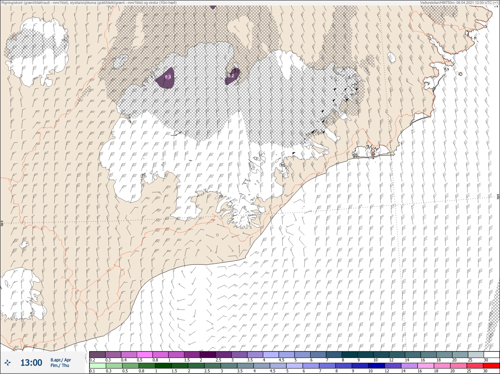The height and width of the screenshot is (374, 500).
Task: Select the darkest purple 2 legend swatch
Action: click(x=208, y=354)
